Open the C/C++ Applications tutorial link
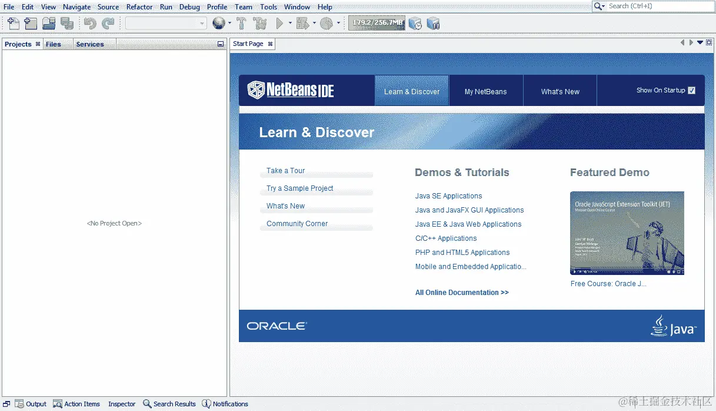The height and width of the screenshot is (411, 716). coord(446,238)
